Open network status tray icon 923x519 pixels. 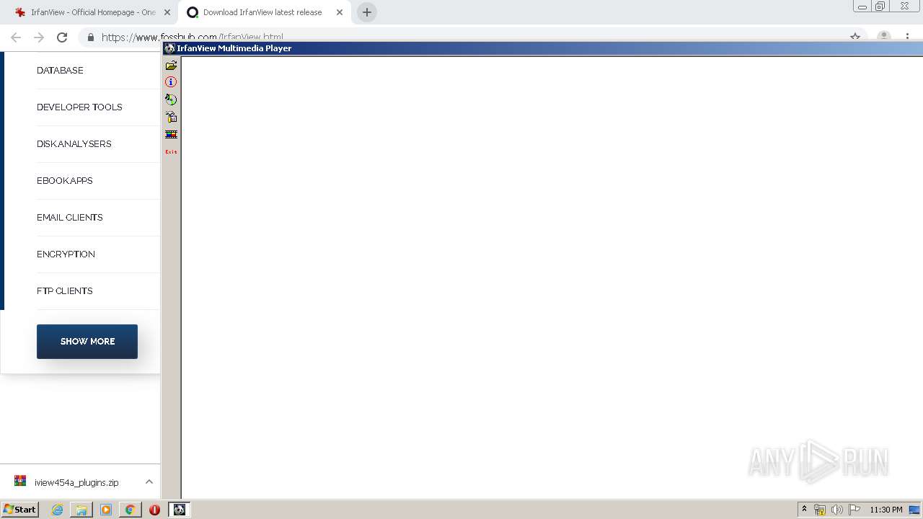[x=820, y=510]
